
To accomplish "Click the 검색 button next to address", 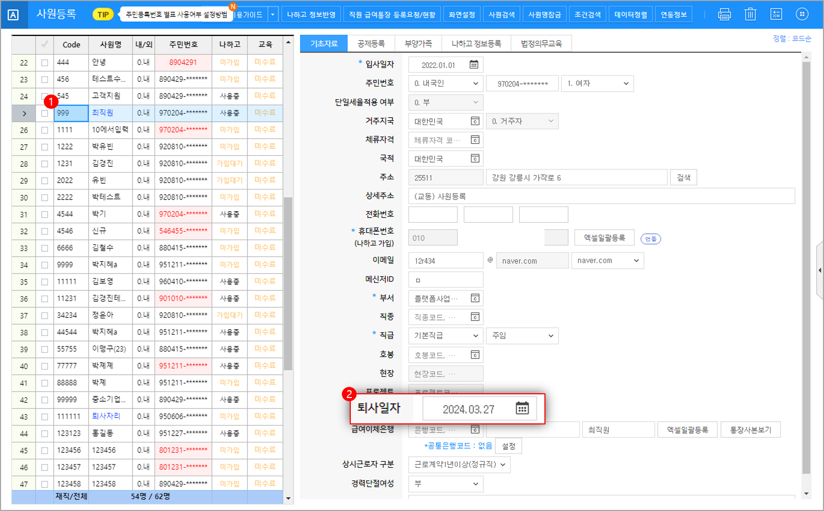I will point(683,177).
